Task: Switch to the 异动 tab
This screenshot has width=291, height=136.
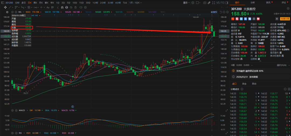Action: click(x=254, y=84)
